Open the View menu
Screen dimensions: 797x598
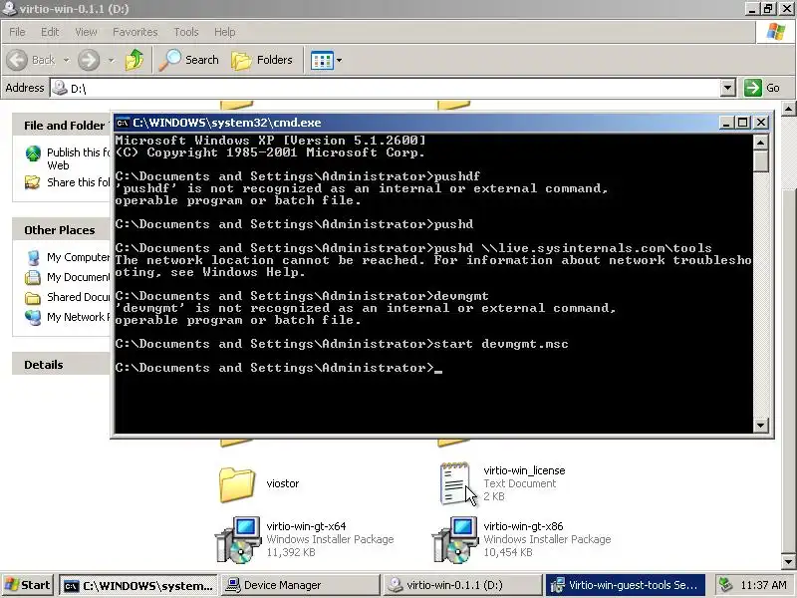(86, 32)
